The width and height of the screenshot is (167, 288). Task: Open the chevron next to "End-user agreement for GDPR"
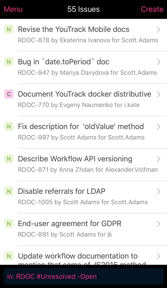click(x=159, y=224)
